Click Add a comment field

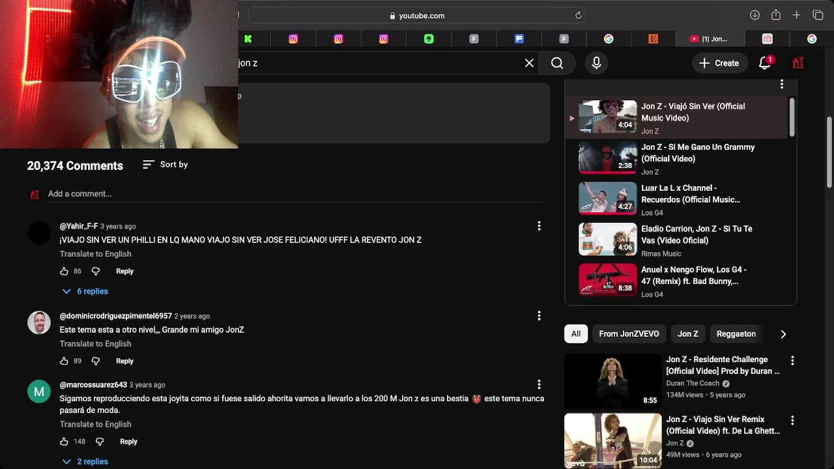(x=295, y=194)
